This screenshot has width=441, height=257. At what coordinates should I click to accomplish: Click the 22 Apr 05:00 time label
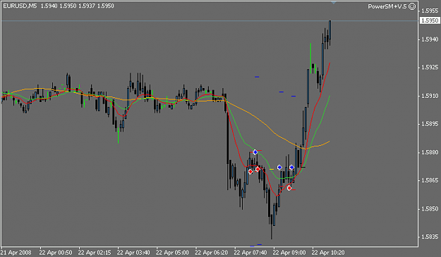(172, 253)
